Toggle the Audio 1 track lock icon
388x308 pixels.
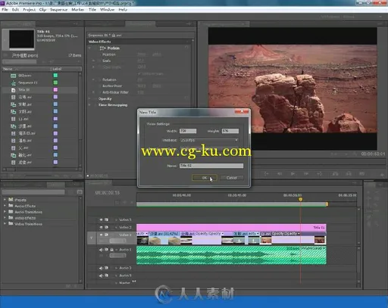tap(111, 250)
